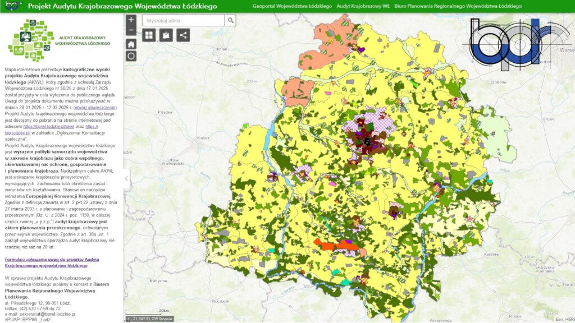Open Biuro Planowania Regionalnego header link
The height and width of the screenshot is (323, 575).
[458, 6]
